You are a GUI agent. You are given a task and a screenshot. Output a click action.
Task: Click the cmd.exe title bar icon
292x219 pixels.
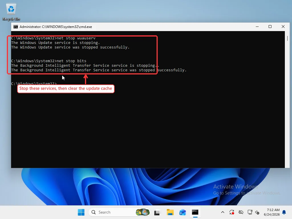pyautogui.click(x=16, y=27)
